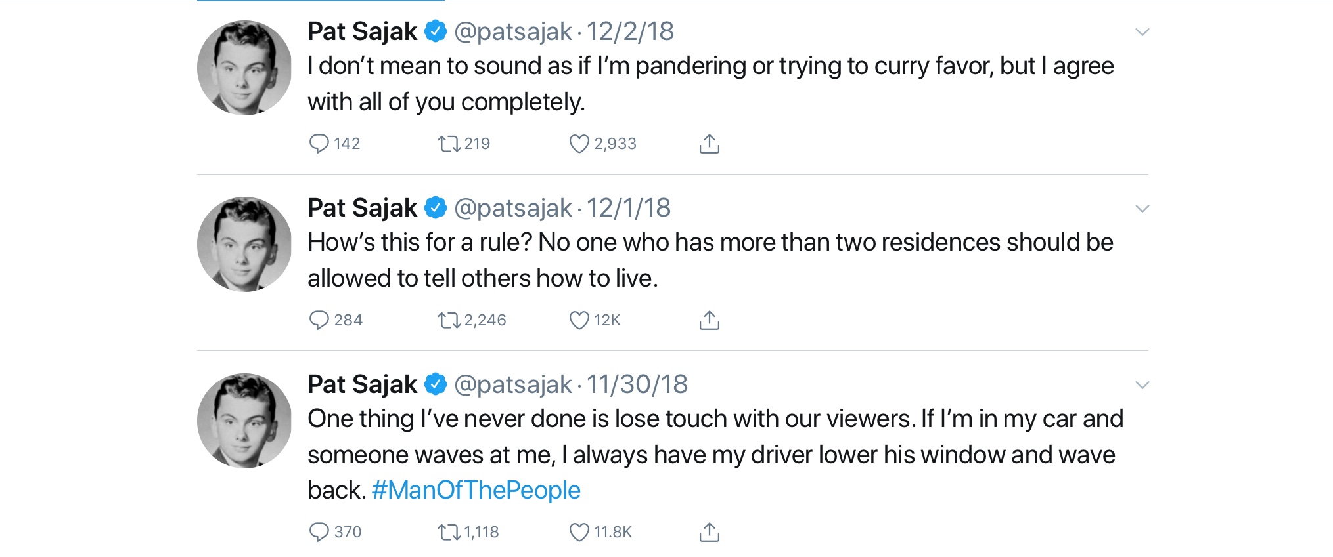
Task: Retweet the tweet about pandering
Action: tap(449, 144)
